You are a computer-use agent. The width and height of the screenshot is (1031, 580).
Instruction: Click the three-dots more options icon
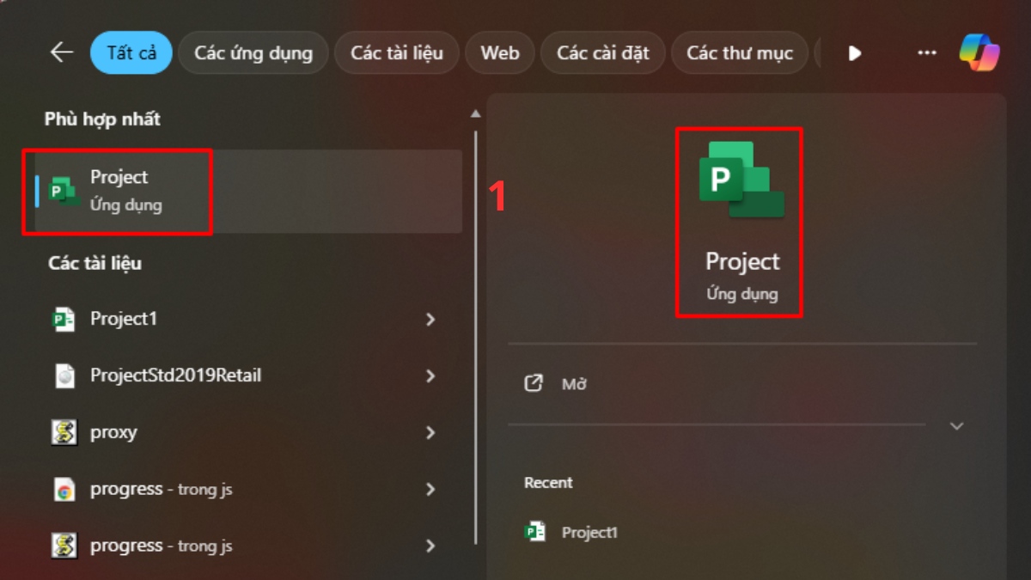tap(927, 52)
